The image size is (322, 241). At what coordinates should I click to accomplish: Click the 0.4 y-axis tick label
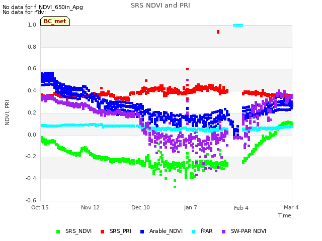tap(32, 90)
